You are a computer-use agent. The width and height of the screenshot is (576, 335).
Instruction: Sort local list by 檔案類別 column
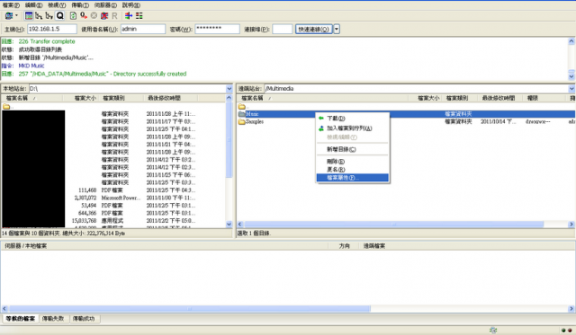pyautogui.click(x=121, y=98)
